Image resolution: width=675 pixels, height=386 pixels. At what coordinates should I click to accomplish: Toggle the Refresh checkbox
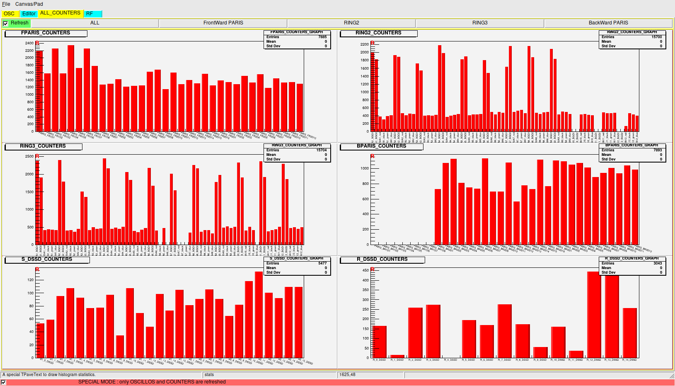5,23
